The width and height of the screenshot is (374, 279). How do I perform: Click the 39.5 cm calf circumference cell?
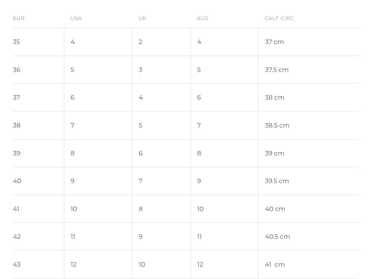tap(277, 181)
